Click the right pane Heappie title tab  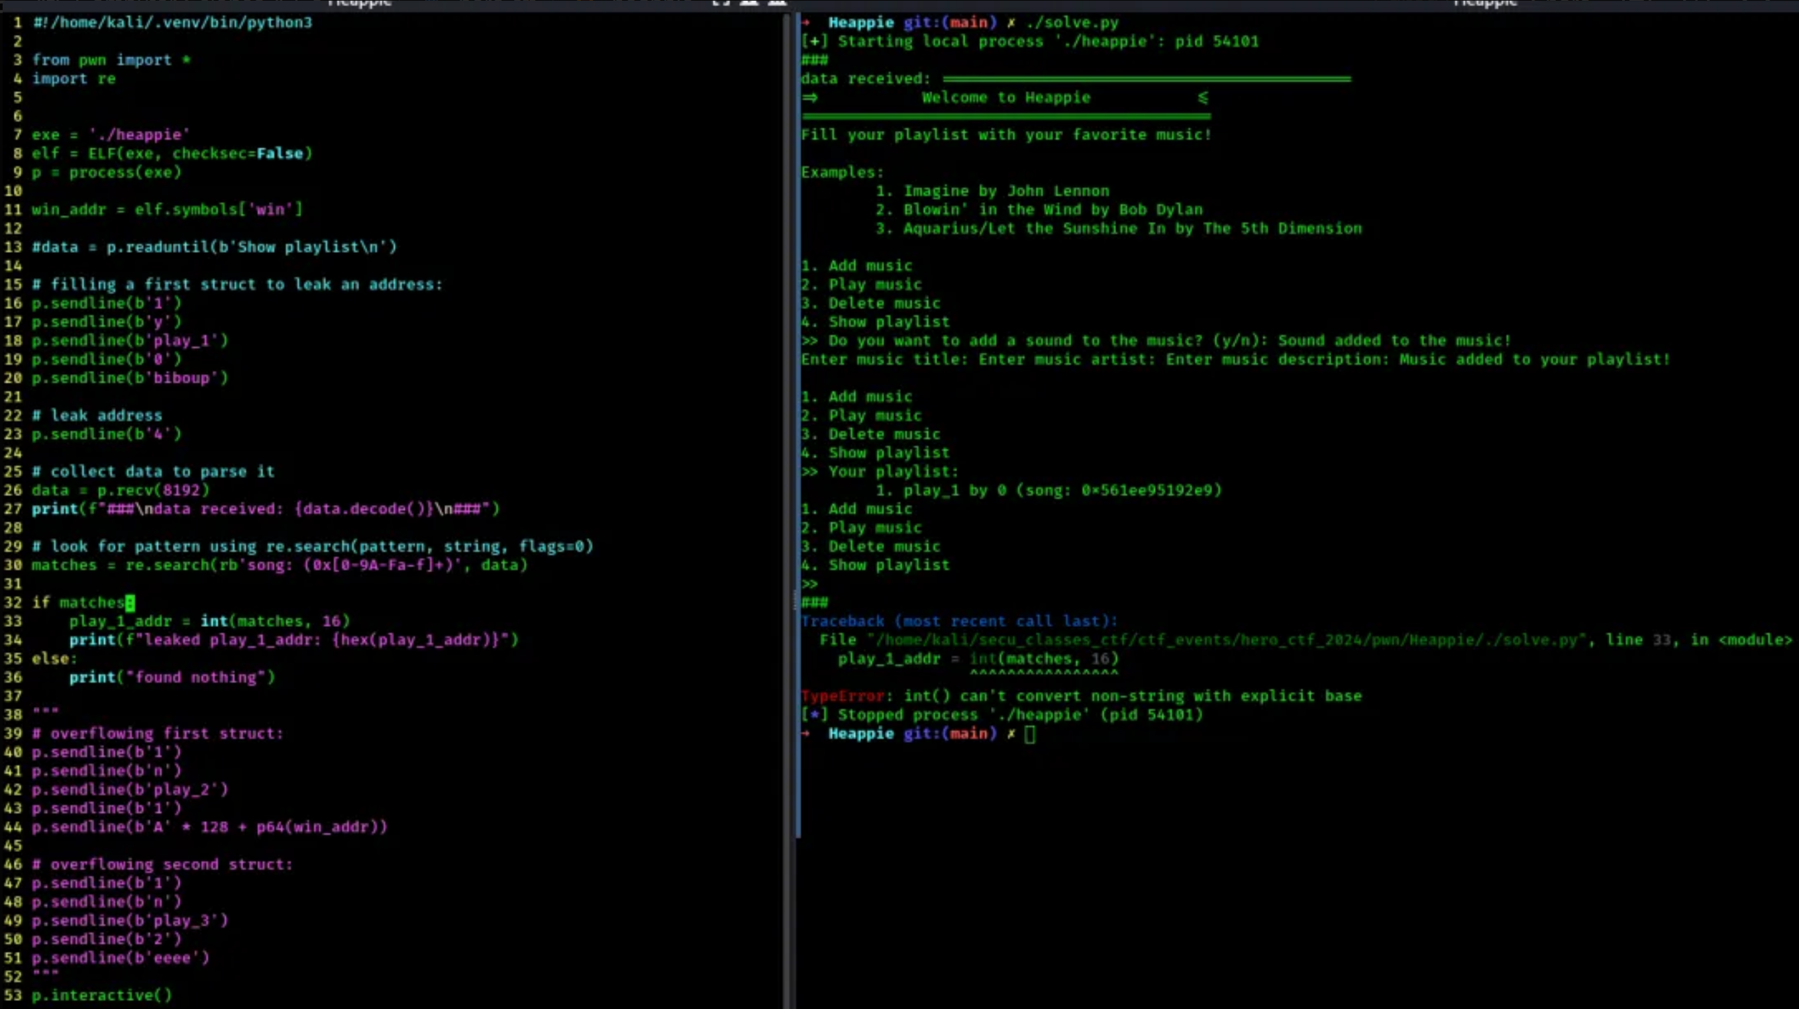click(1485, 3)
